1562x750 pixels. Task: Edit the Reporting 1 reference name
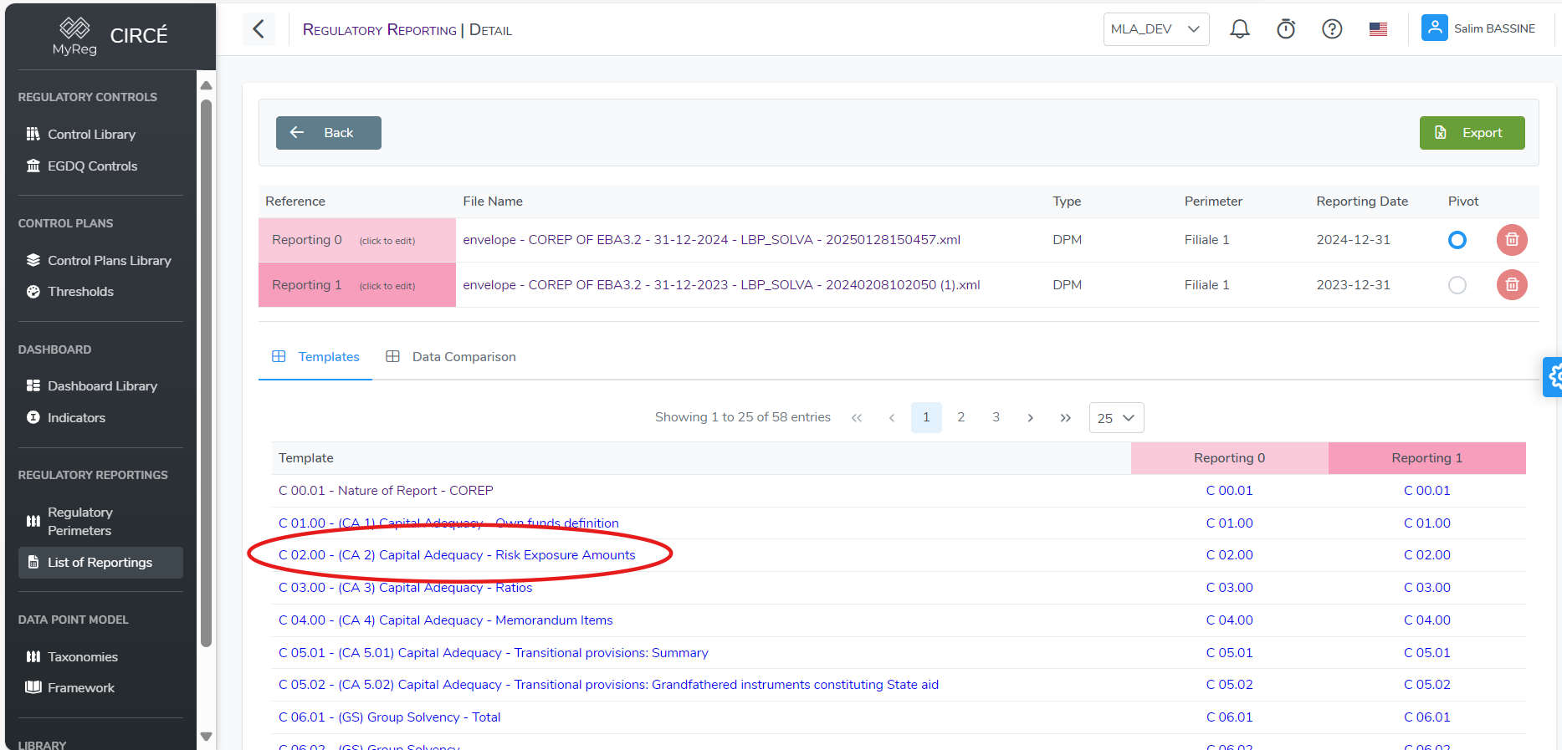[x=357, y=285]
